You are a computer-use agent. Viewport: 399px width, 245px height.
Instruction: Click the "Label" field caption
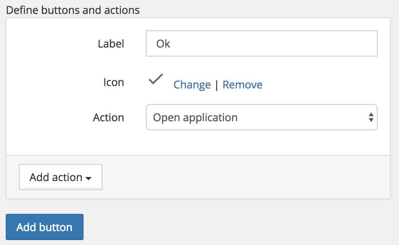click(x=111, y=44)
